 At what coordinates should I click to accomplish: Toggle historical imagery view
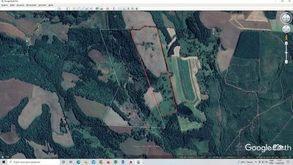(x=97, y=8)
